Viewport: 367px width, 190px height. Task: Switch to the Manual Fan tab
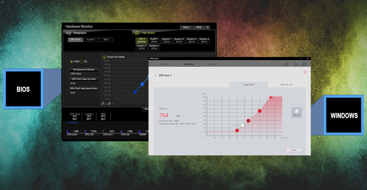pyautogui.click(x=286, y=85)
